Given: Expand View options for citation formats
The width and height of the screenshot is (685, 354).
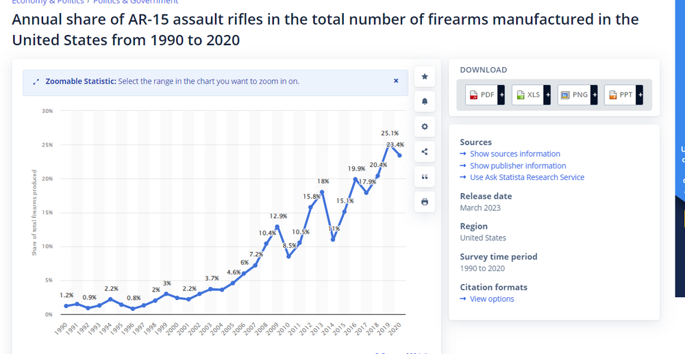Looking at the screenshot, I should (491, 299).
